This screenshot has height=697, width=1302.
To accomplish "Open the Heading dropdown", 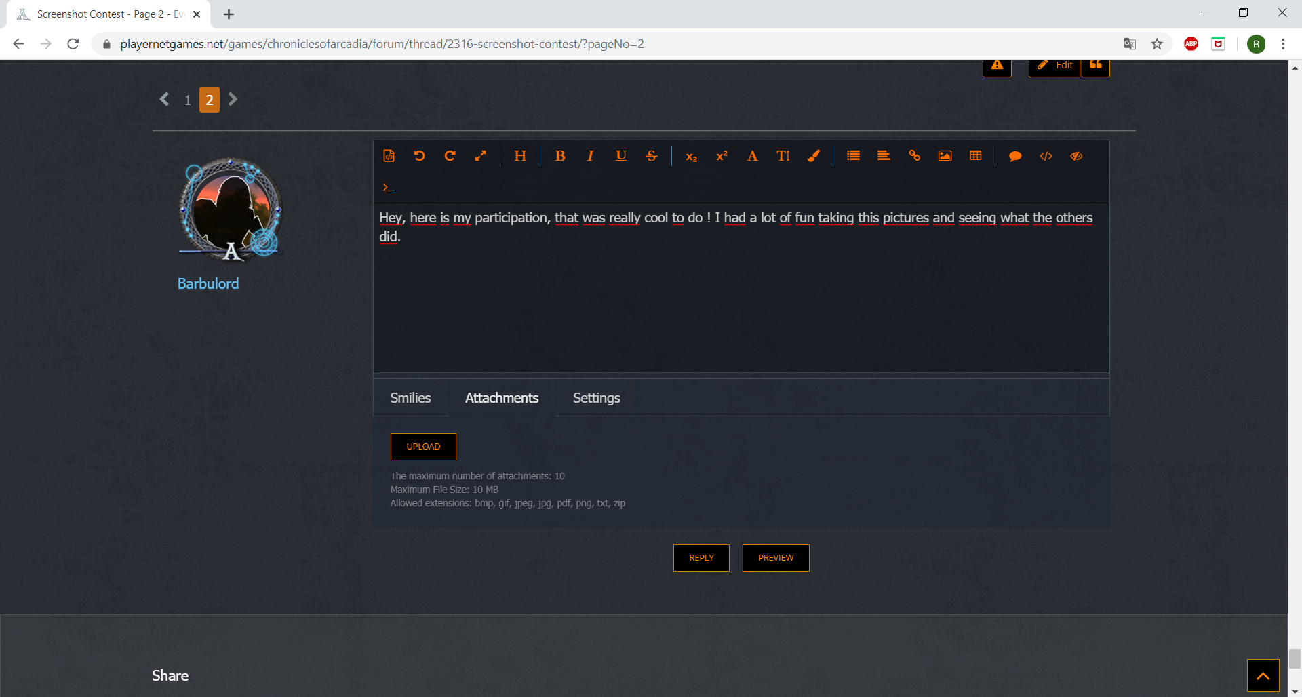I will [520, 156].
